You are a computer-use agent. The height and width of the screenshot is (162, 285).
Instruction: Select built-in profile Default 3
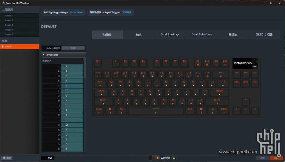20,25
